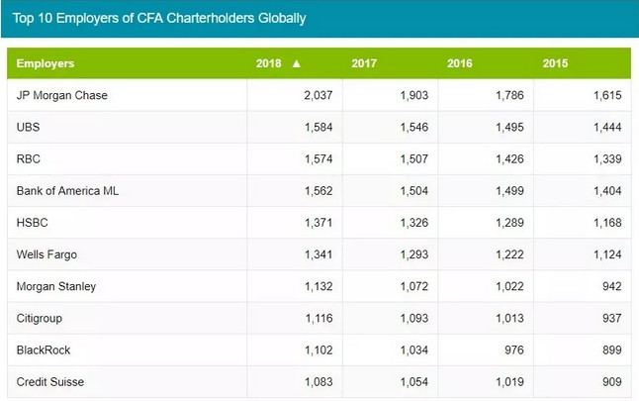Click the ascending sort arrow beside 2018
The height and width of the screenshot is (401, 639).
[x=296, y=64]
